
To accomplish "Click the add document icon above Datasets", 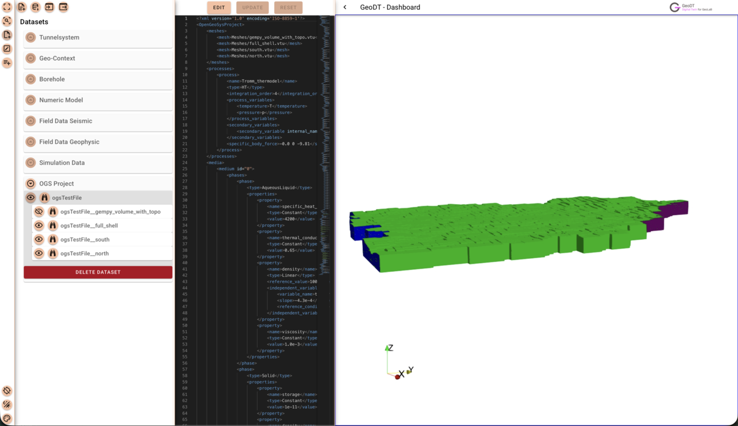I will (22, 7).
